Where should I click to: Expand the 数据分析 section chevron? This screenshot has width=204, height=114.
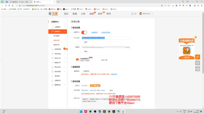click(x=65, y=63)
